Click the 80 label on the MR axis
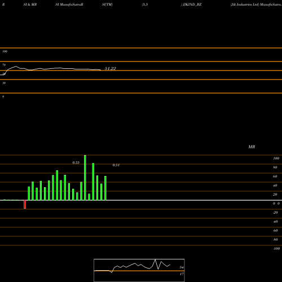The width and height of the screenshot is (282, 282). [x=275, y=168]
